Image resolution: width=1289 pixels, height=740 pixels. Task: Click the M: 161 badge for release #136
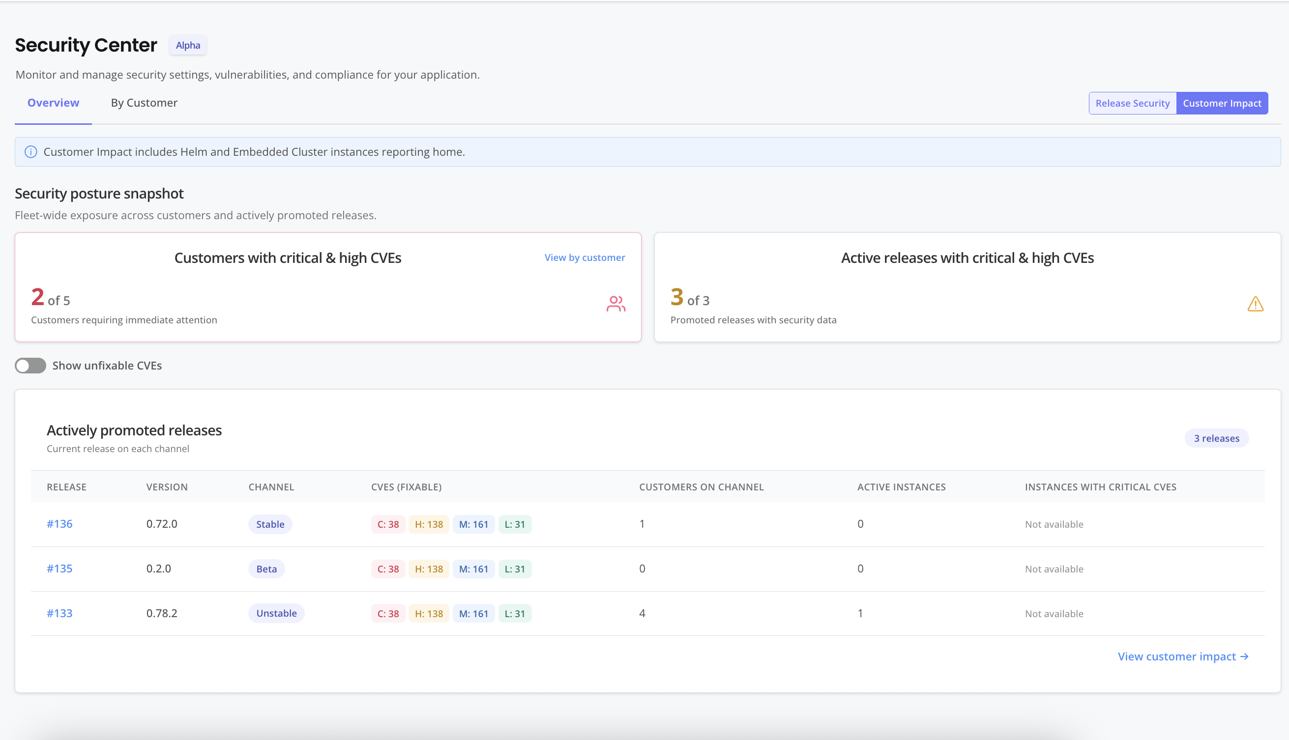pos(473,524)
